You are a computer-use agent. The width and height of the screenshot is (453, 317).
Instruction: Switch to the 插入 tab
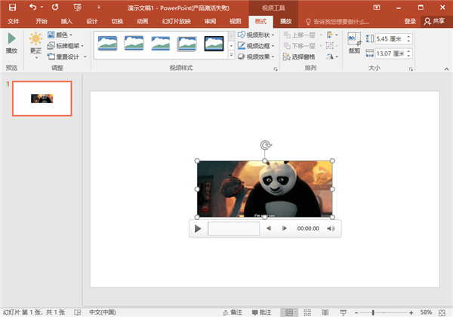(66, 21)
